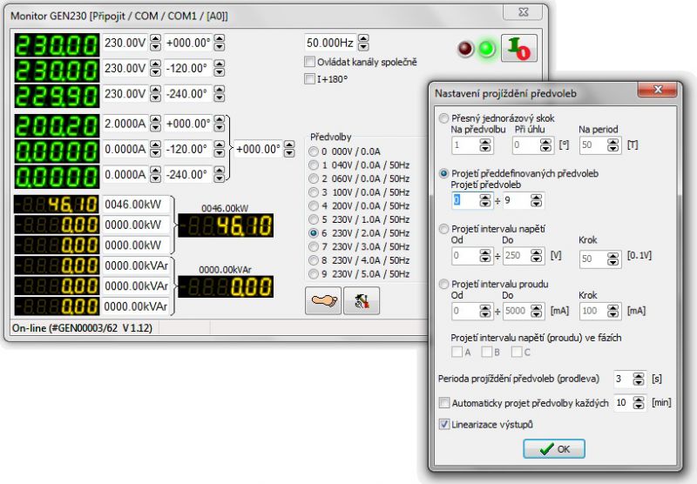Adjust the 50.000Hz frequency stepper
Viewport: 697px width, 484px height.
363,43
